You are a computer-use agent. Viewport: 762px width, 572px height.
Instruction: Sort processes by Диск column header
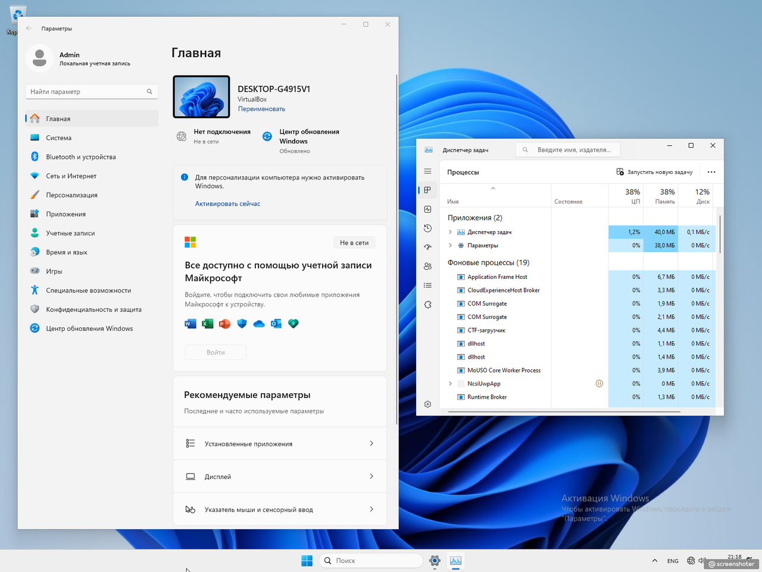(x=695, y=196)
